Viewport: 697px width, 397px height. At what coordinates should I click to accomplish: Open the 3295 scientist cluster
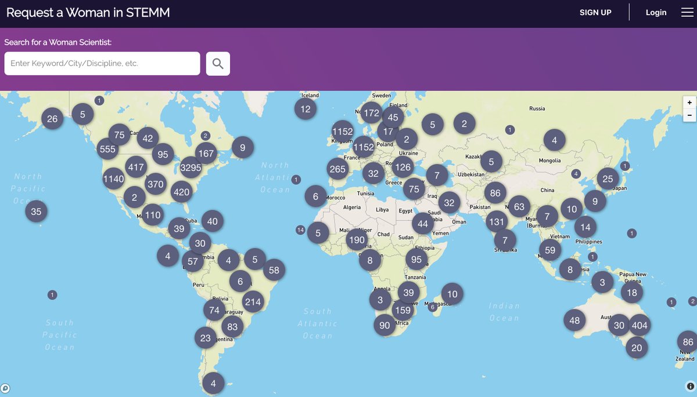pyautogui.click(x=191, y=168)
